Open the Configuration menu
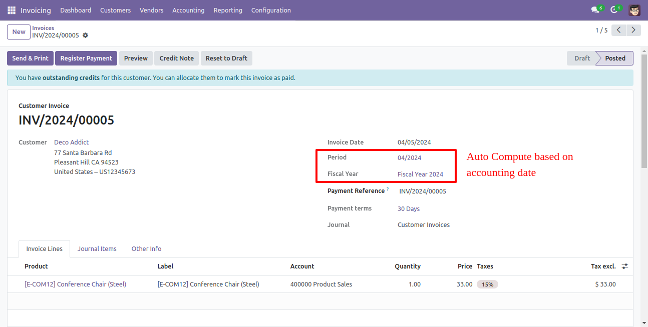 (271, 10)
